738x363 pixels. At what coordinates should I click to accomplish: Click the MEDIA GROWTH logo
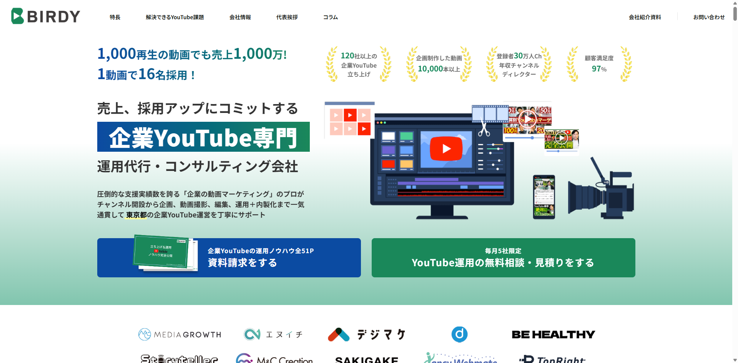180,335
